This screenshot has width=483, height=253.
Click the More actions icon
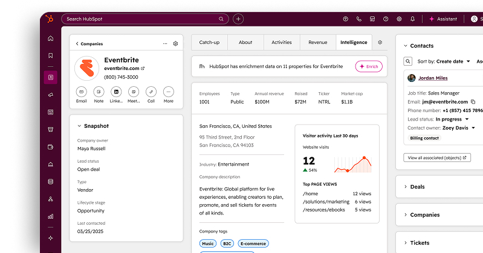[169, 92]
